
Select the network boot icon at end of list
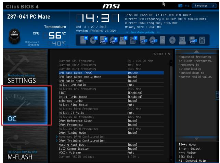202,40
